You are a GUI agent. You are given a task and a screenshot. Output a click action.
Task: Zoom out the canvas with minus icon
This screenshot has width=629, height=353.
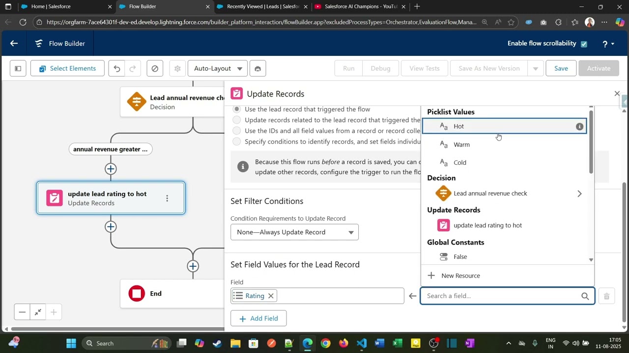pyautogui.click(x=22, y=312)
